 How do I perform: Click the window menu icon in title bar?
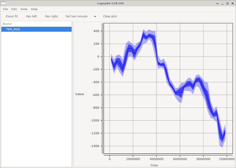pyautogui.click(x=4, y=3)
